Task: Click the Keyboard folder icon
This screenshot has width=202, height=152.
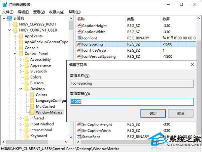Action: 27,136
